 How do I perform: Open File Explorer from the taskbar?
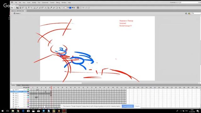point(13,111)
